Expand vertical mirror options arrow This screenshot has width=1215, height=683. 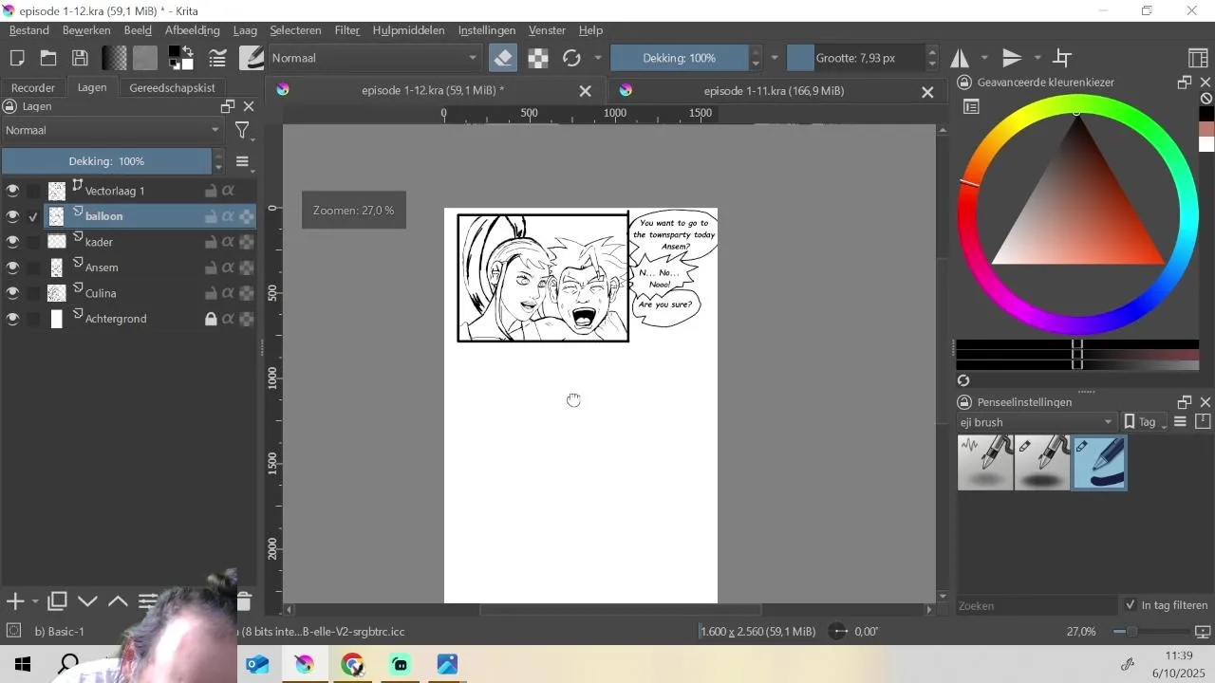(1037, 58)
